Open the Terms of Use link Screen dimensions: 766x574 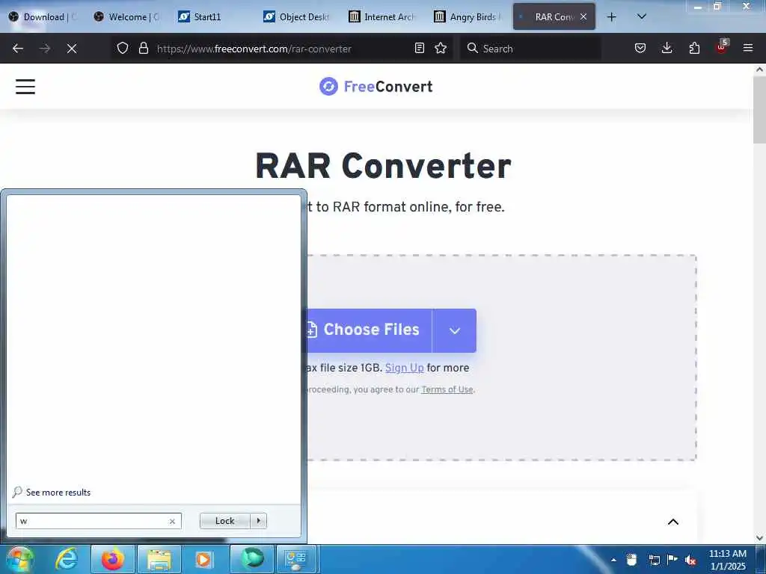click(x=447, y=389)
